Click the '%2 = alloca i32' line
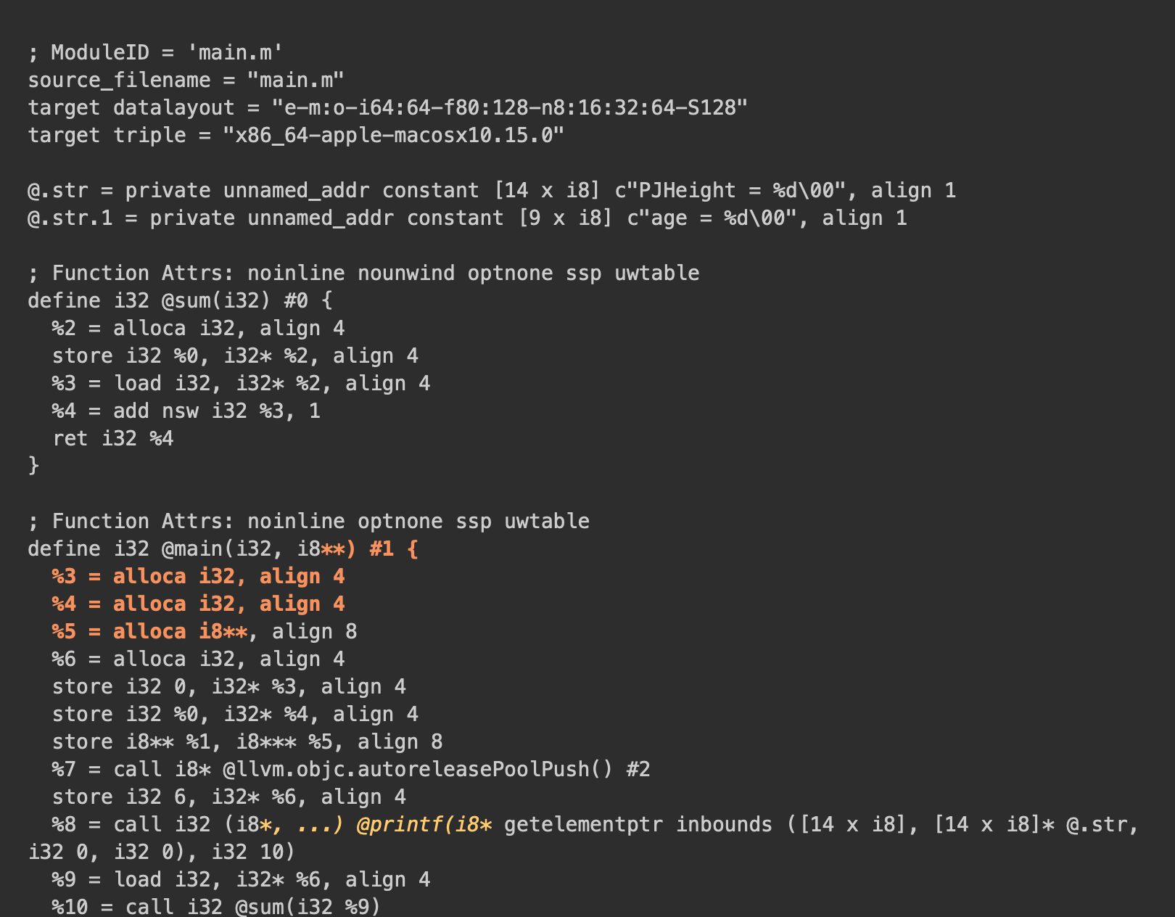The width and height of the screenshot is (1175, 917). 198,328
